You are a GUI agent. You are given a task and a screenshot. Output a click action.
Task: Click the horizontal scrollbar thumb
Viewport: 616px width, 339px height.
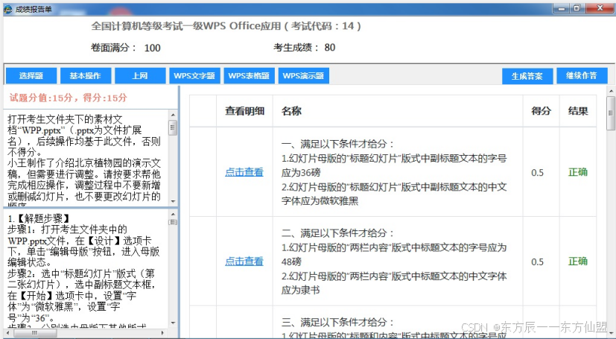35,333
